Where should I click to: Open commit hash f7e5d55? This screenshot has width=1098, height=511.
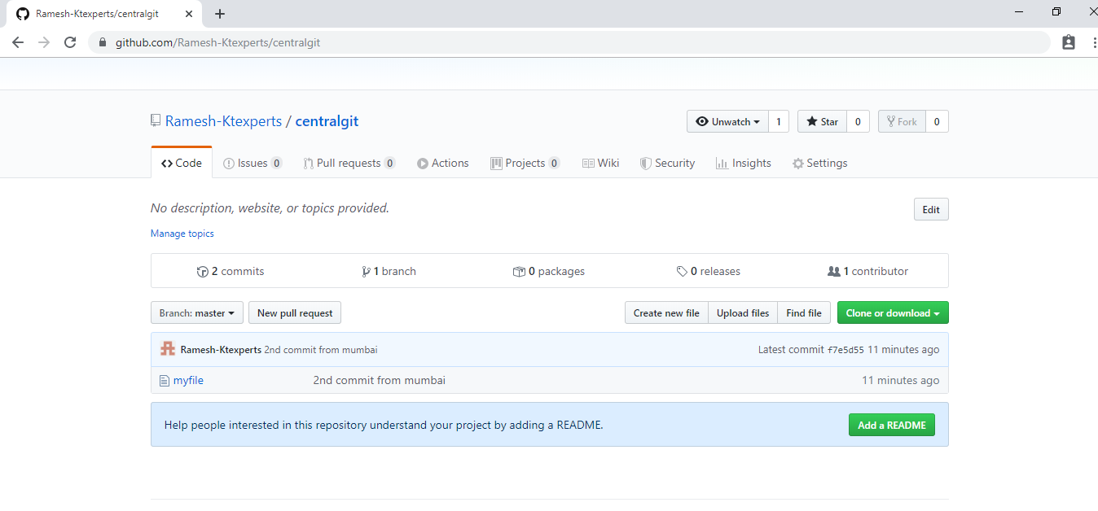point(845,350)
